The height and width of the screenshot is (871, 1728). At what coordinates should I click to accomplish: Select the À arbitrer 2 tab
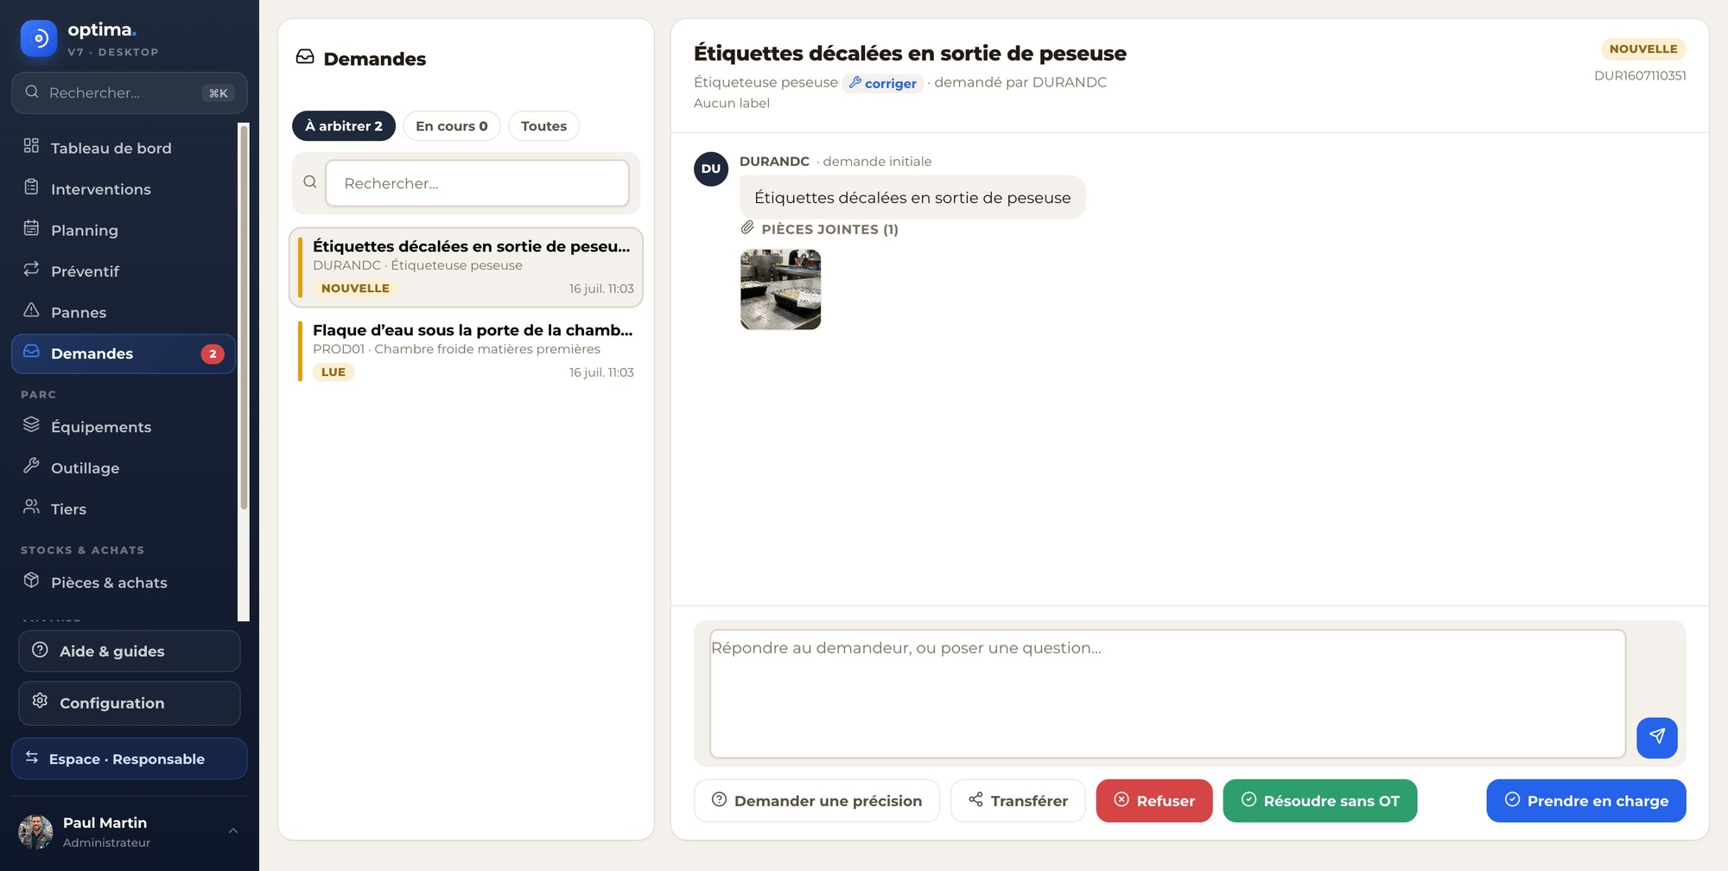(344, 126)
